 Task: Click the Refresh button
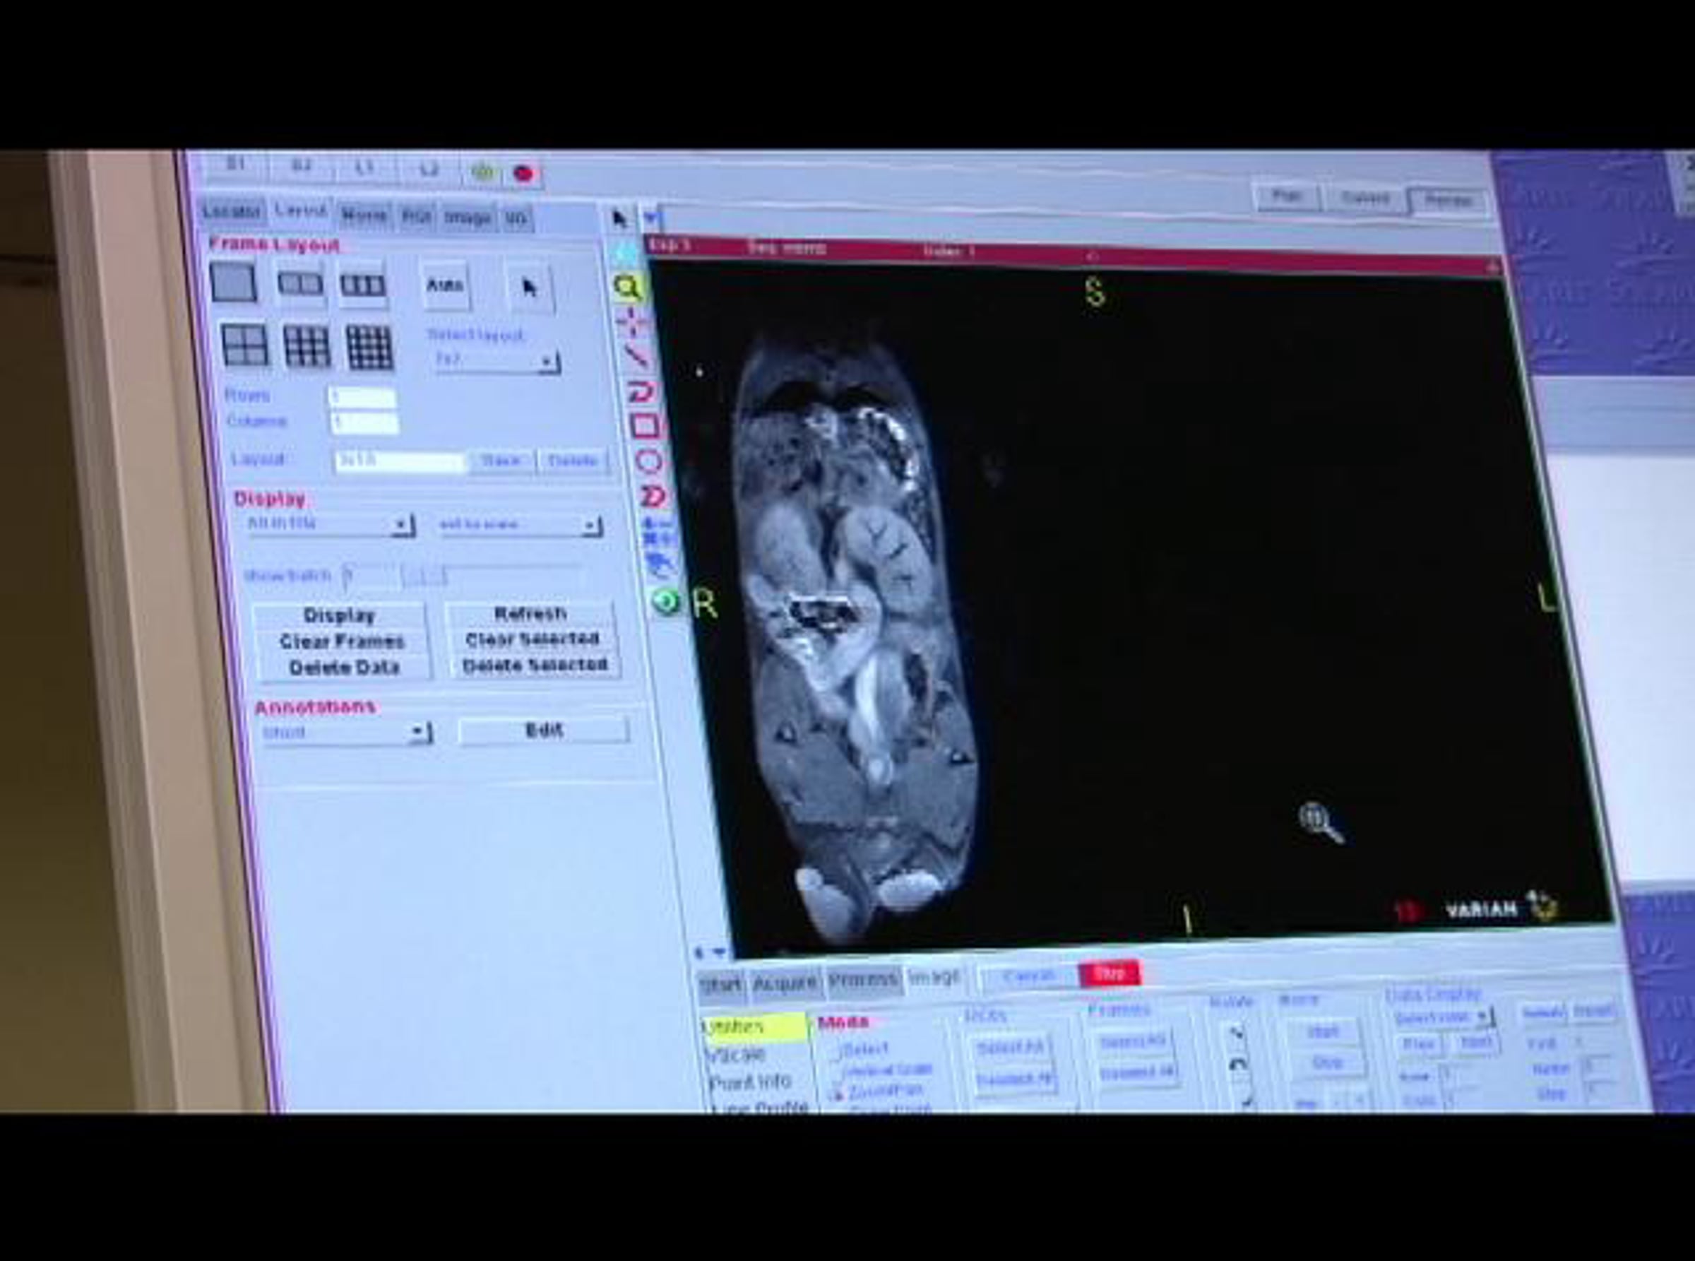point(530,614)
